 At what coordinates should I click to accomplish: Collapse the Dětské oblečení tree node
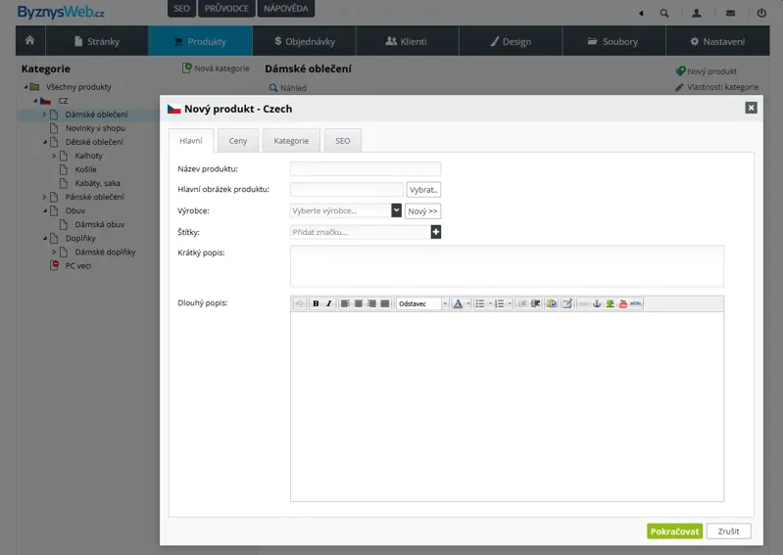[44, 142]
